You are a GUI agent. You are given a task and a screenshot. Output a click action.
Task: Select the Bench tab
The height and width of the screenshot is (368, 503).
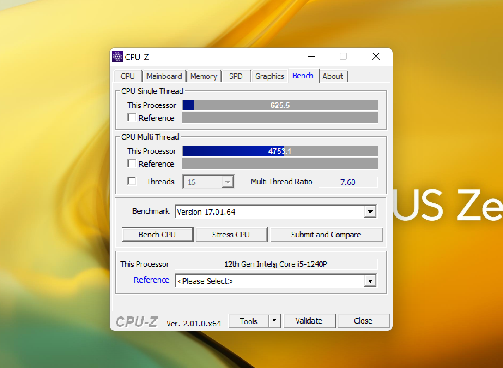pos(303,76)
